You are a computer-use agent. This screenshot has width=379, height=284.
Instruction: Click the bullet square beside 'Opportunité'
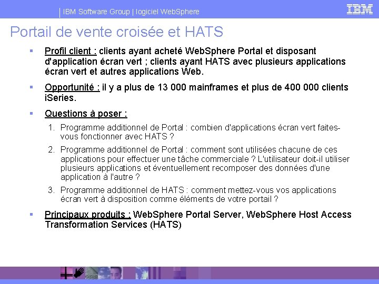31,87
